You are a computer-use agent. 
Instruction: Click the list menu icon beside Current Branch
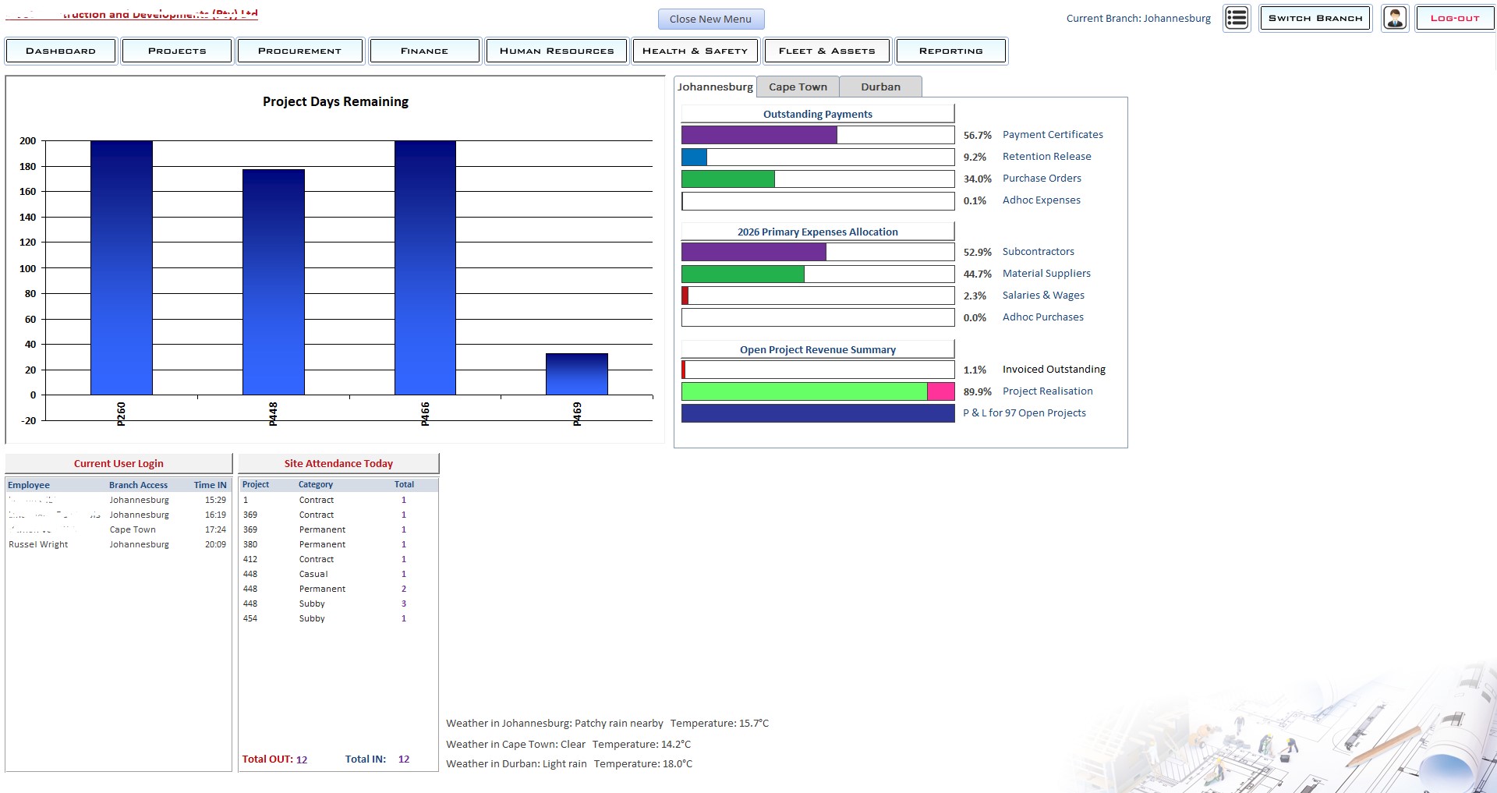[1237, 18]
